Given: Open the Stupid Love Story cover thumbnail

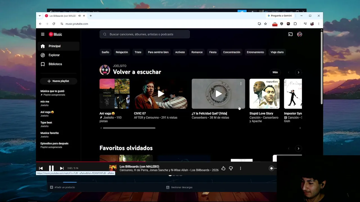Looking at the screenshot, I should tap(264, 94).
